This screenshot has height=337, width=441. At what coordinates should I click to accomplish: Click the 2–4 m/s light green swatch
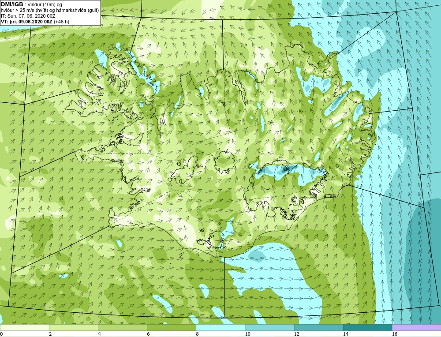point(73,327)
